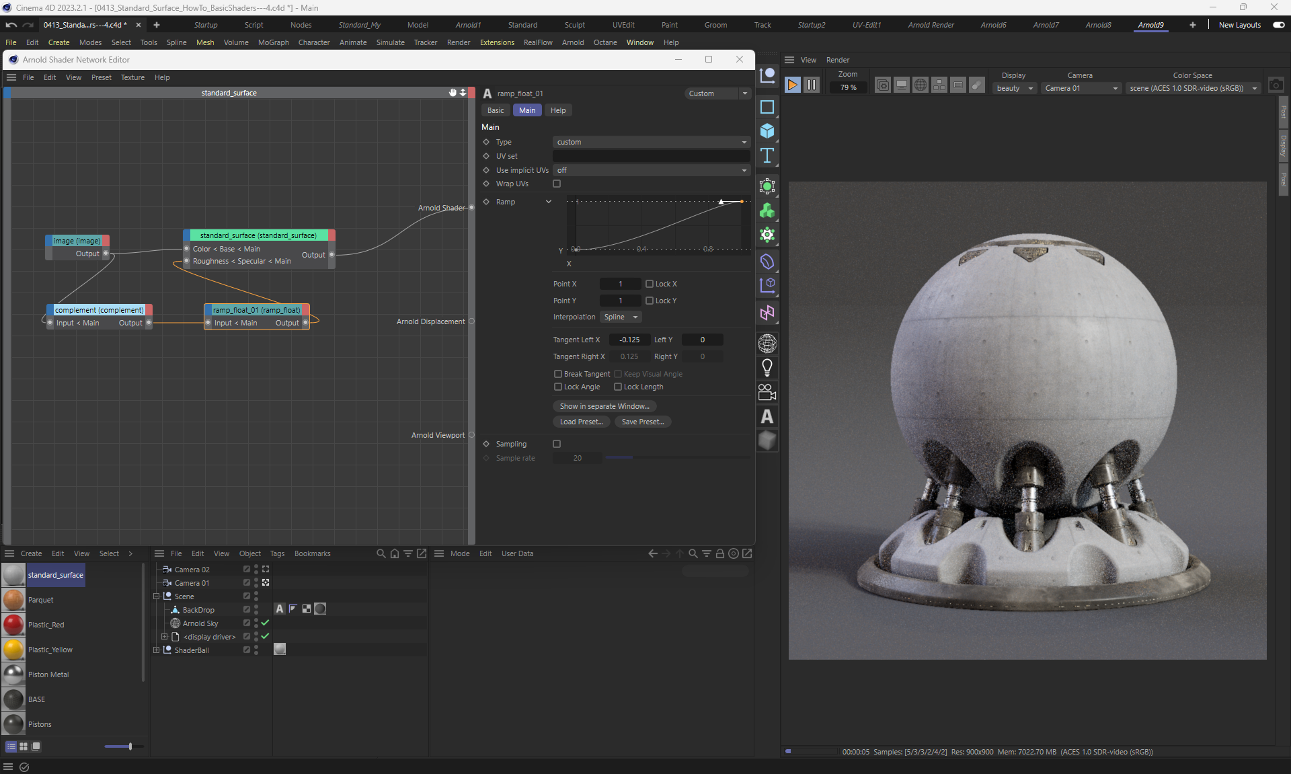Open the ramp Type custom dropdown

pyautogui.click(x=651, y=142)
